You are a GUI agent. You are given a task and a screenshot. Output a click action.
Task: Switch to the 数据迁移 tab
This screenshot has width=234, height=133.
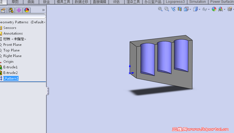tap(81, 2)
